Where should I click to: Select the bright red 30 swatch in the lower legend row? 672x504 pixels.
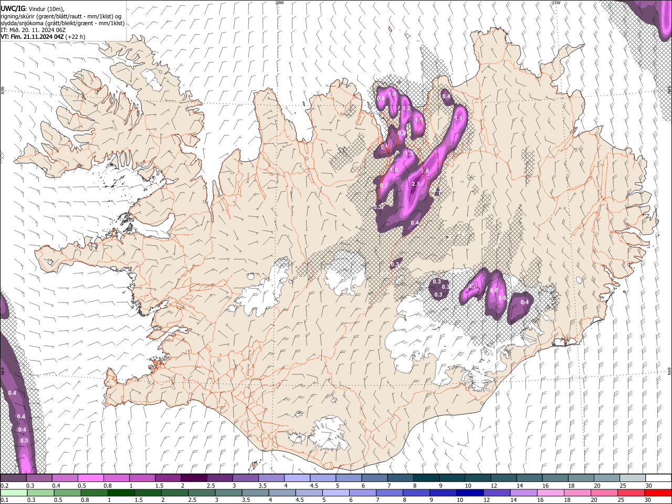pos(657,492)
